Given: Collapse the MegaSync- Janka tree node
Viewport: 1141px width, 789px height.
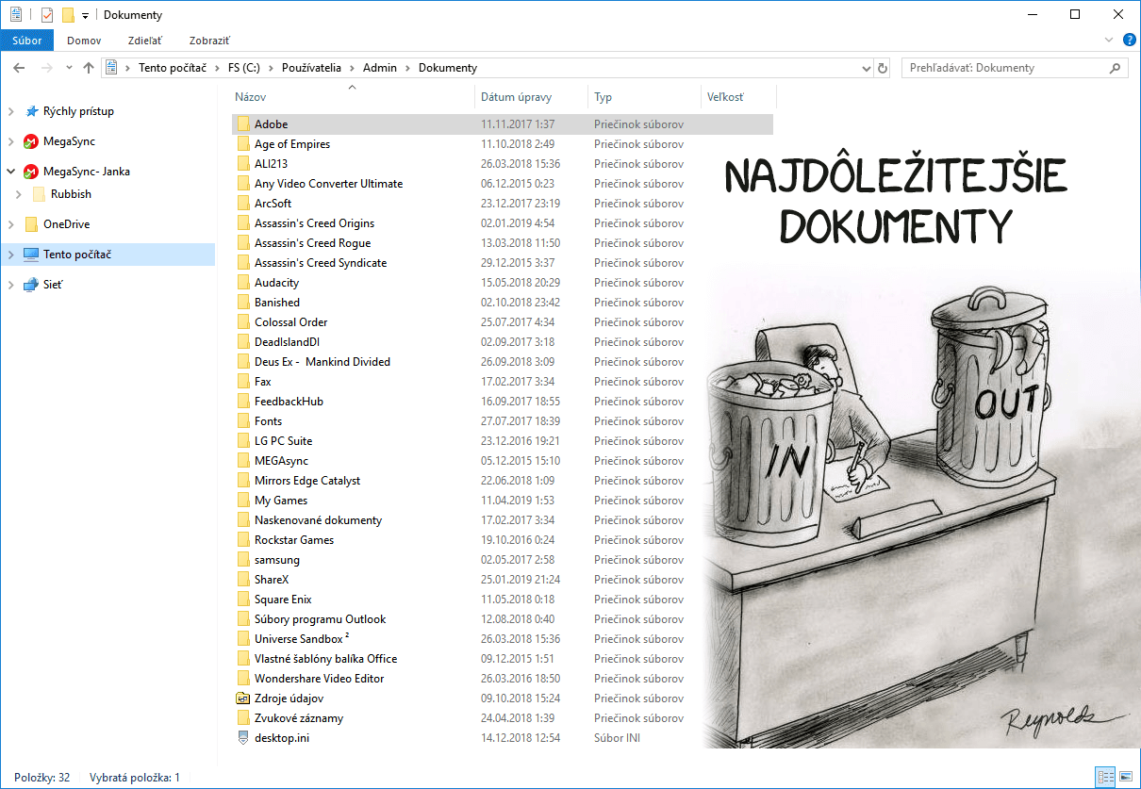Looking at the screenshot, I should click(x=10, y=172).
